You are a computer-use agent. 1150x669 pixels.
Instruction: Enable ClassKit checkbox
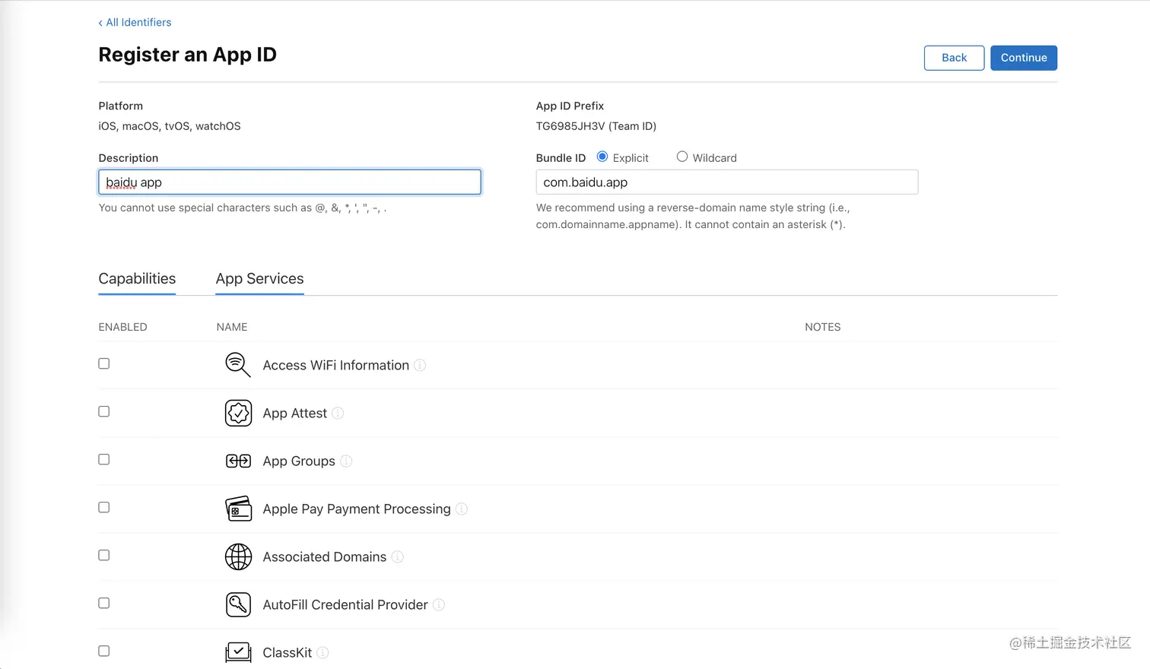[104, 651]
